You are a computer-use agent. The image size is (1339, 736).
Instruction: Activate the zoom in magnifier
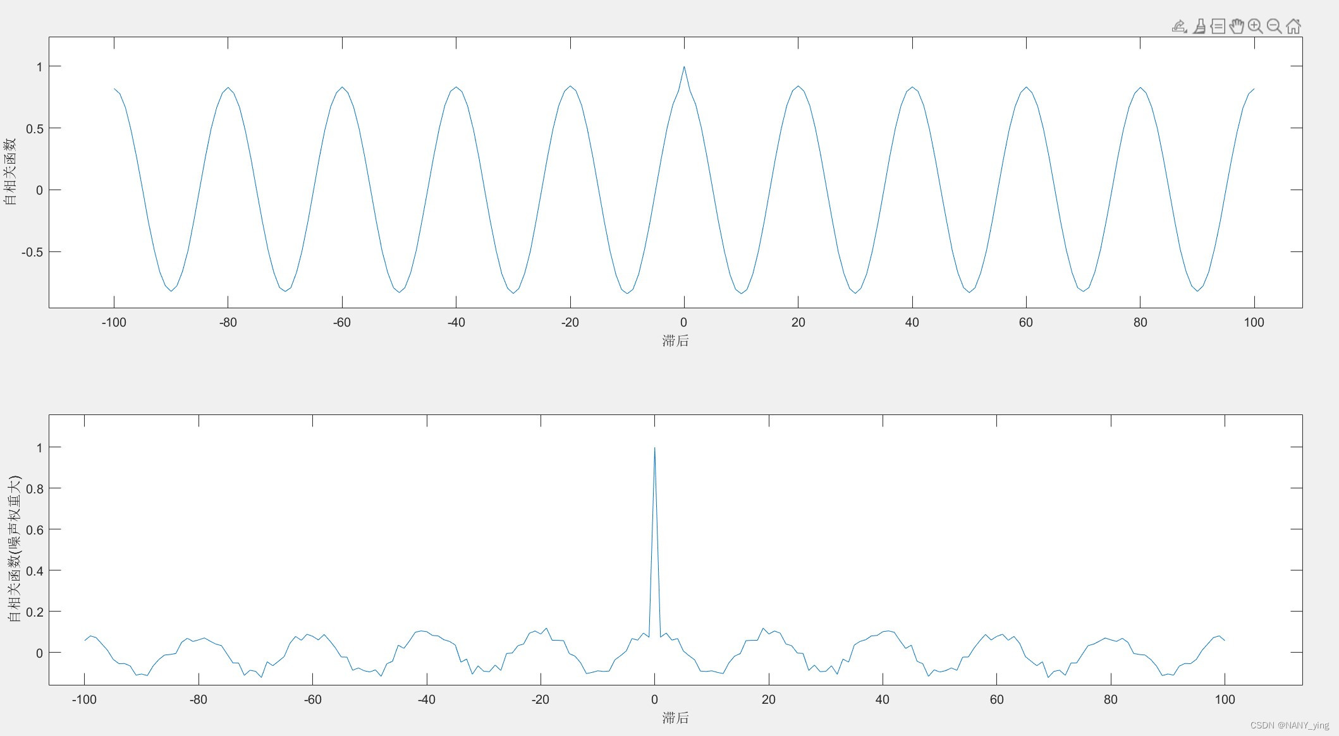tap(1256, 27)
